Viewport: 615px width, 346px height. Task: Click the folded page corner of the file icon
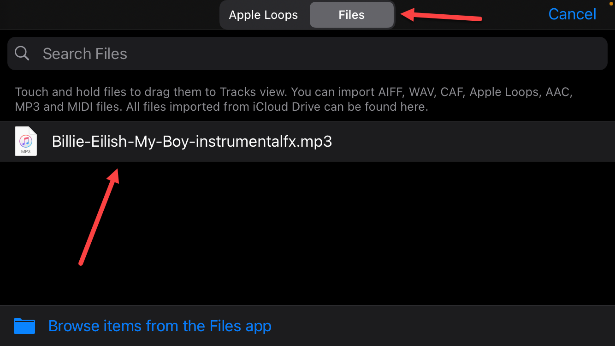(33, 130)
